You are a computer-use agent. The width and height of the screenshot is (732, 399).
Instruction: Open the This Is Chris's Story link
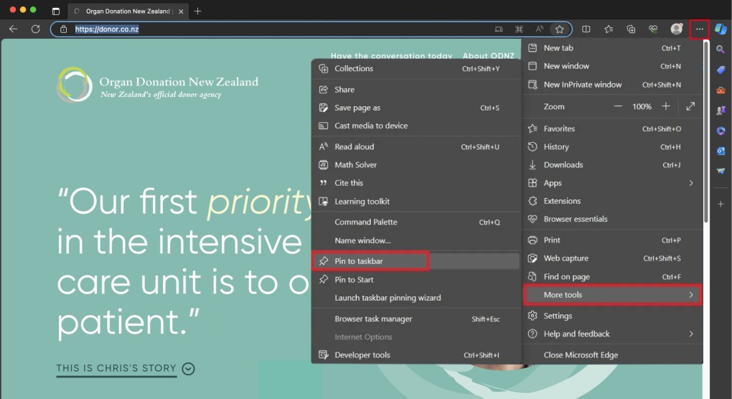[116, 369]
